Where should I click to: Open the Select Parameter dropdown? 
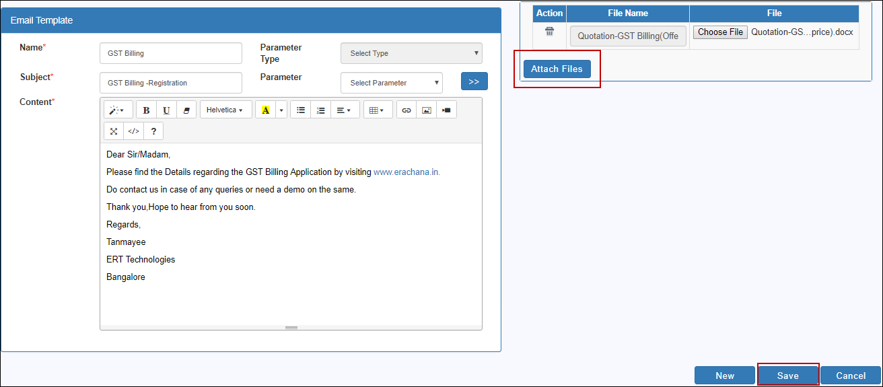point(392,83)
